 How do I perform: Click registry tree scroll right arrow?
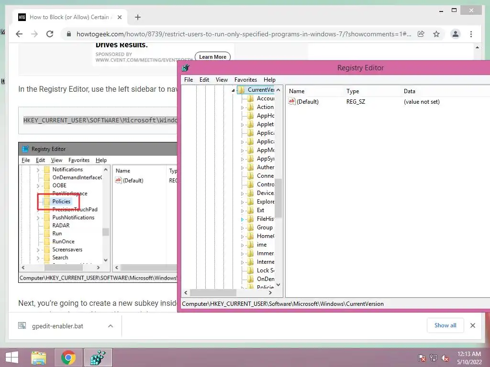click(270, 293)
